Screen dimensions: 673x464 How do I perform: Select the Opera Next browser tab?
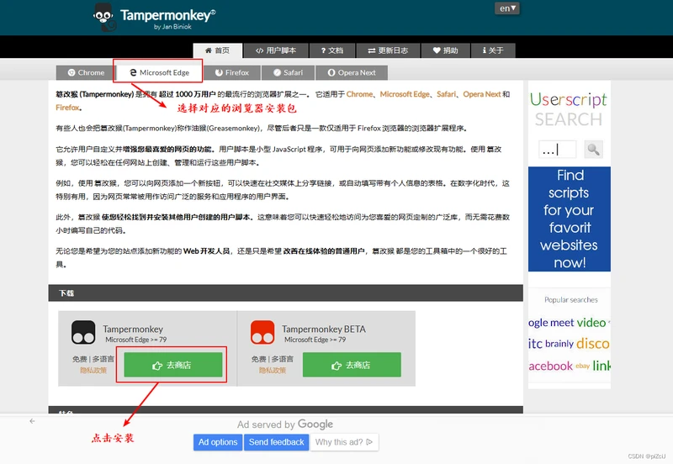click(x=352, y=72)
